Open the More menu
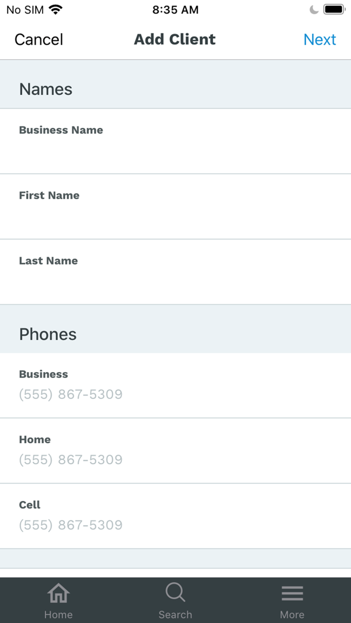Screen dimensions: 351x623 pyautogui.click(x=292, y=598)
